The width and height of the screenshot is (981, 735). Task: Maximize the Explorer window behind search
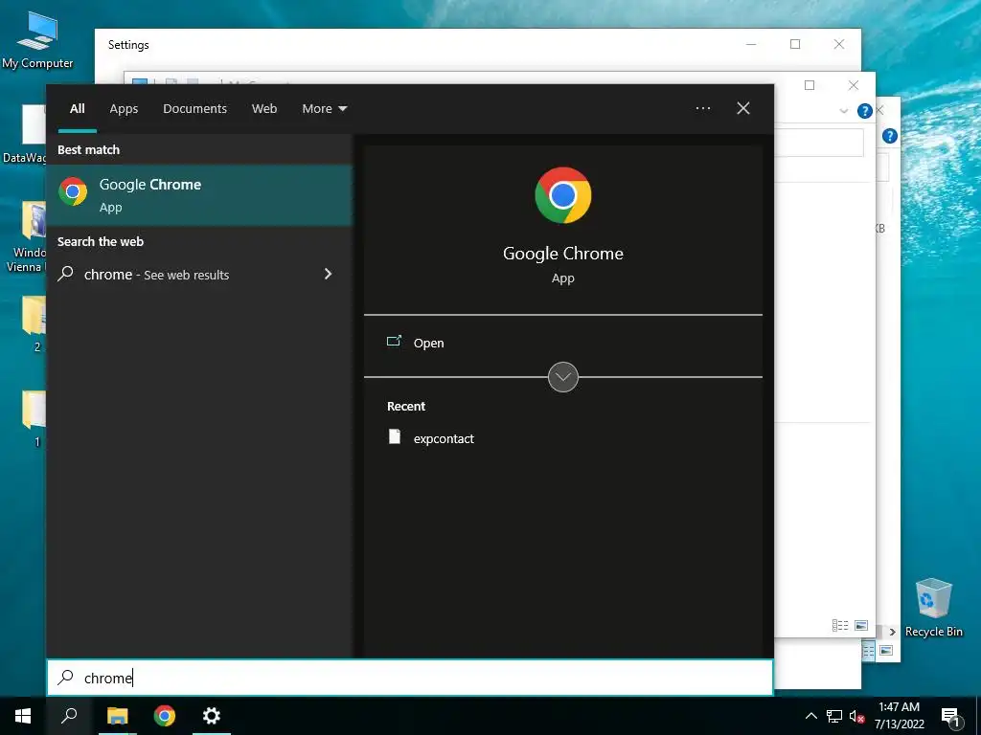click(810, 85)
